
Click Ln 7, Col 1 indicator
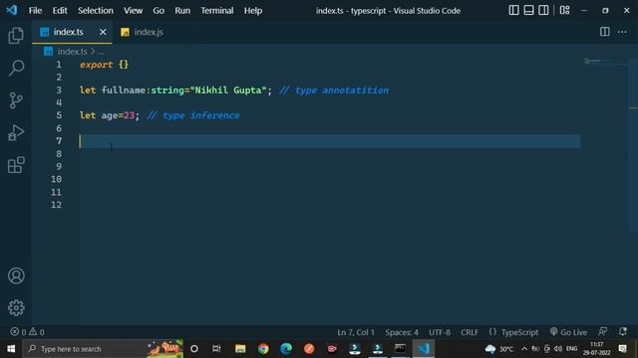[x=356, y=332]
